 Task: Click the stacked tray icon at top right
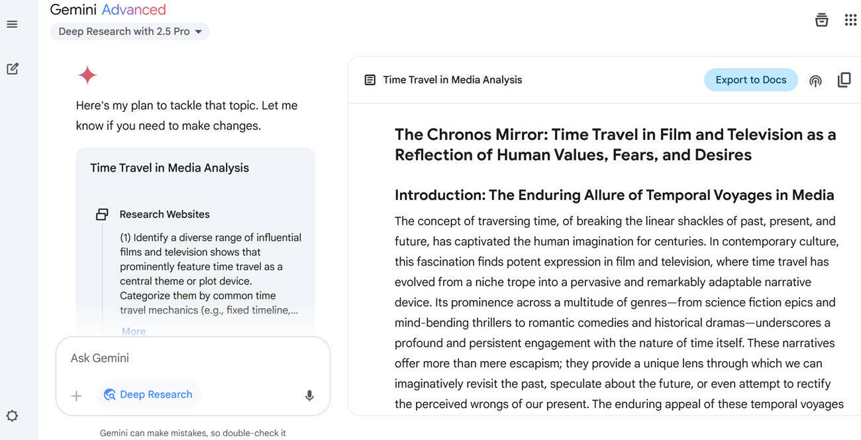pyautogui.click(x=821, y=20)
